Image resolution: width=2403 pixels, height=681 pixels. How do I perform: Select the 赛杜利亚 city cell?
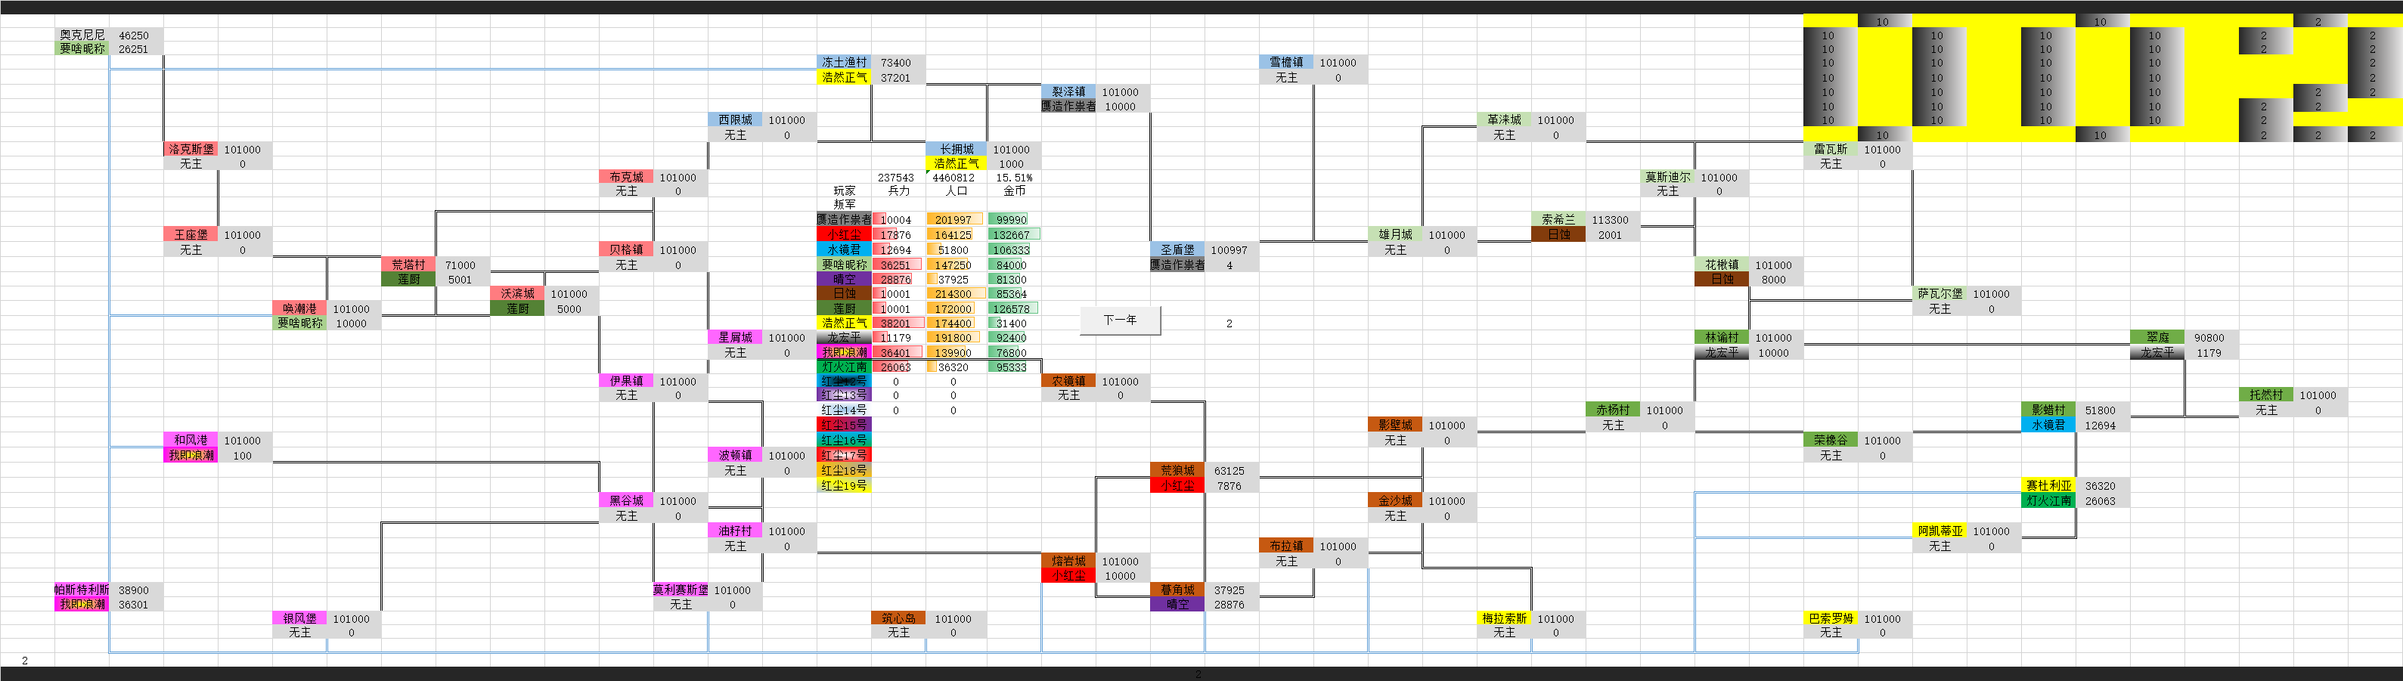tap(2048, 486)
